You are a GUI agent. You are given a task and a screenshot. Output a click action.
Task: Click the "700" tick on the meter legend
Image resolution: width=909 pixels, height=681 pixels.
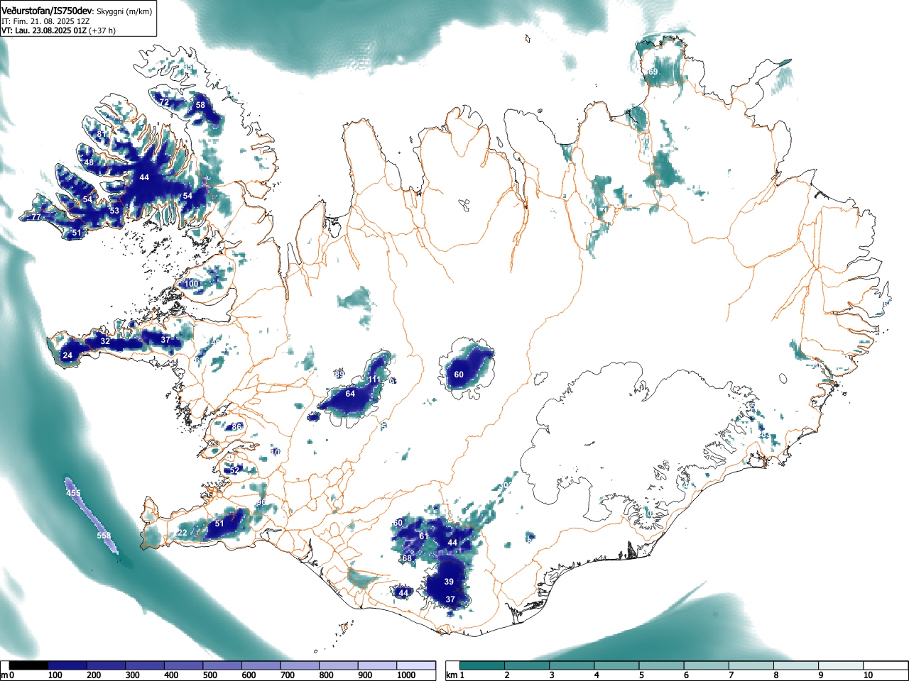click(x=287, y=675)
